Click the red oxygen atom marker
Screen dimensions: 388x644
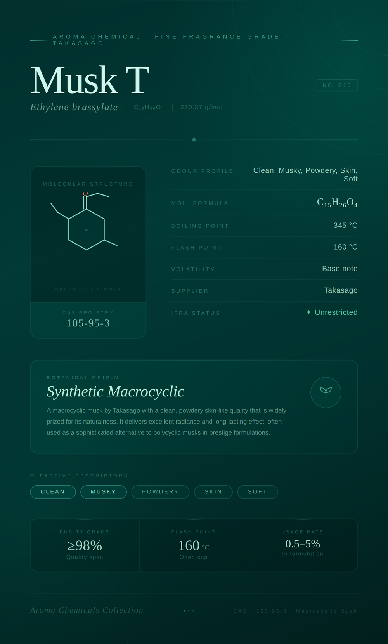coord(86,194)
